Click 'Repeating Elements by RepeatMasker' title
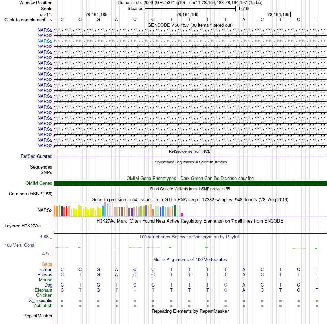 pyautogui.click(x=190, y=311)
